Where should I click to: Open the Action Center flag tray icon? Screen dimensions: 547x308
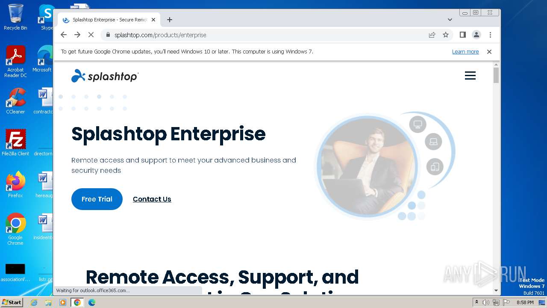coord(506,302)
